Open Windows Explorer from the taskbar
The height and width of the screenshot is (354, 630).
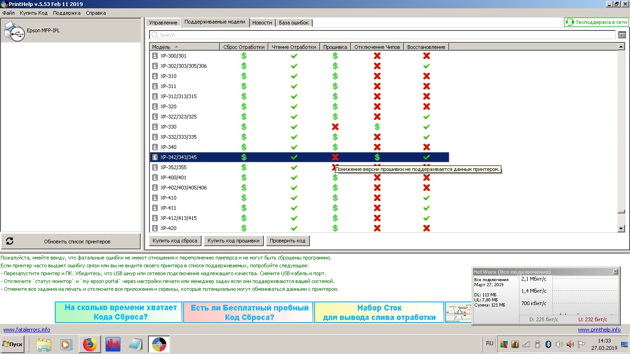tap(44, 344)
